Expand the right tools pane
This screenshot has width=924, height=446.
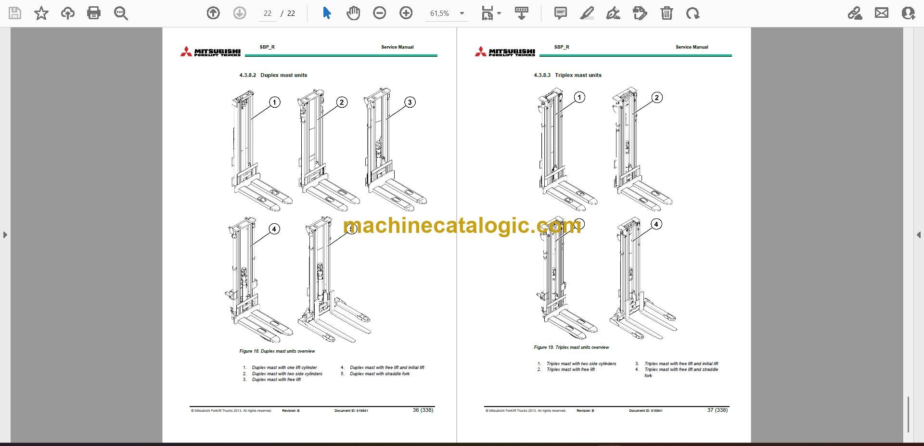919,235
